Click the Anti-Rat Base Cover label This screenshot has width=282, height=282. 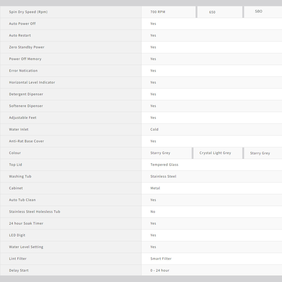tap(26, 141)
